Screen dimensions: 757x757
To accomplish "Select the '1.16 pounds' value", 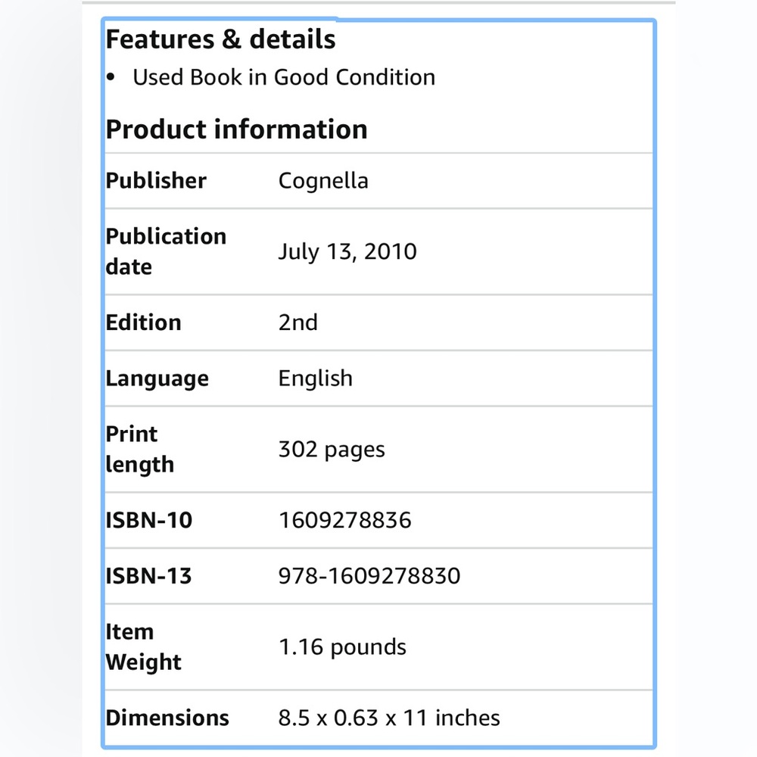I will [x=343, y=647].
